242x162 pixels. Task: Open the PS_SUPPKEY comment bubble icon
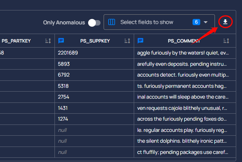point(61,41)
